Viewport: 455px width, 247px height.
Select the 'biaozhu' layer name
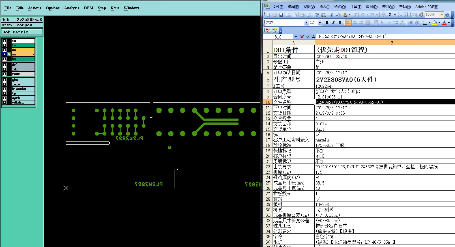pyautogui.click(x=23, y=89)
